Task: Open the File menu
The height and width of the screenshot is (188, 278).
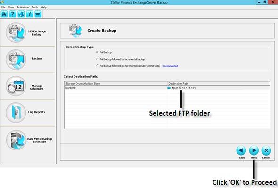Action: pyautogui.click(x=3, y=7)
